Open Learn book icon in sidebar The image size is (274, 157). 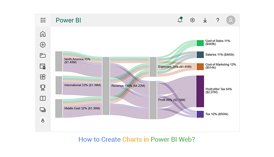(43, 99)
